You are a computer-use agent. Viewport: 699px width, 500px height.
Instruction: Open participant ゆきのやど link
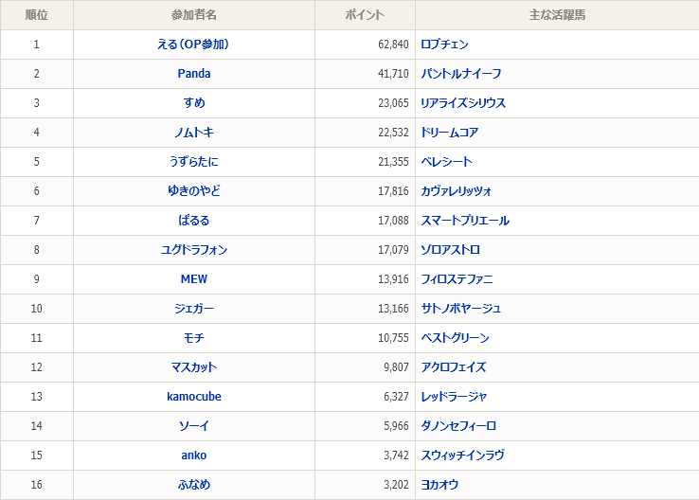194,191
